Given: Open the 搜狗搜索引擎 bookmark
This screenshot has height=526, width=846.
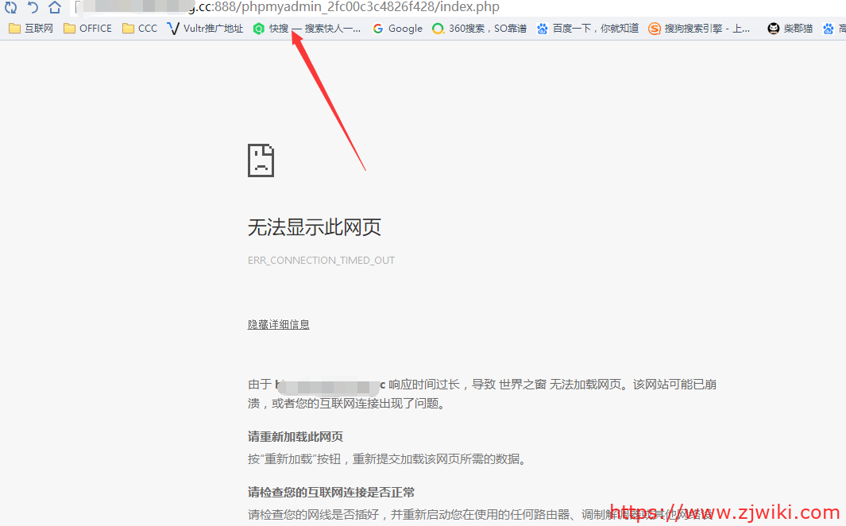Looking at the screenshot, I should pos(699,29).
